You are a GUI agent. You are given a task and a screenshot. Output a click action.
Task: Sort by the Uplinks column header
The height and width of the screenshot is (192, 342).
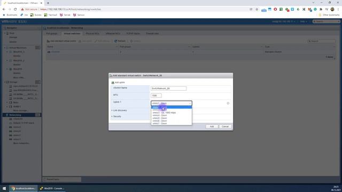(227, 47)
